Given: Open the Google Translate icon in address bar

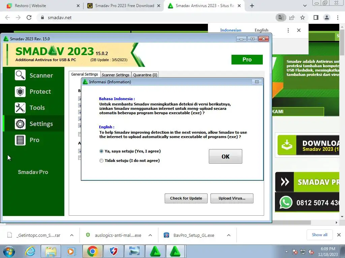Looking at the screenshot, I should pyautogui.click(x=281, y=17).
